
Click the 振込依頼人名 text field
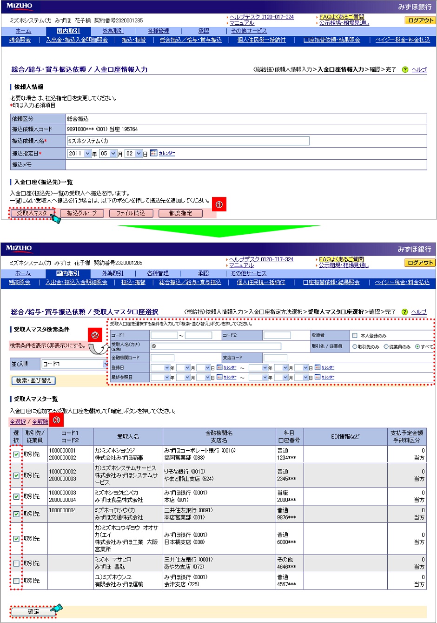(188, 141)
